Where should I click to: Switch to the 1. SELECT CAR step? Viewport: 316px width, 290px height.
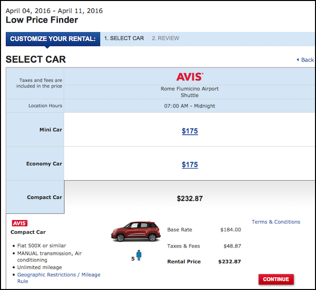124,38
